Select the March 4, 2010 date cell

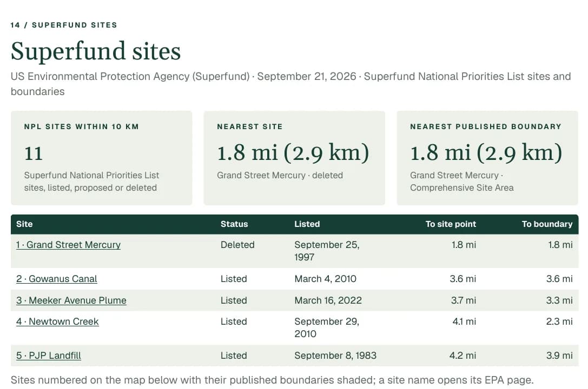[325, 279]
